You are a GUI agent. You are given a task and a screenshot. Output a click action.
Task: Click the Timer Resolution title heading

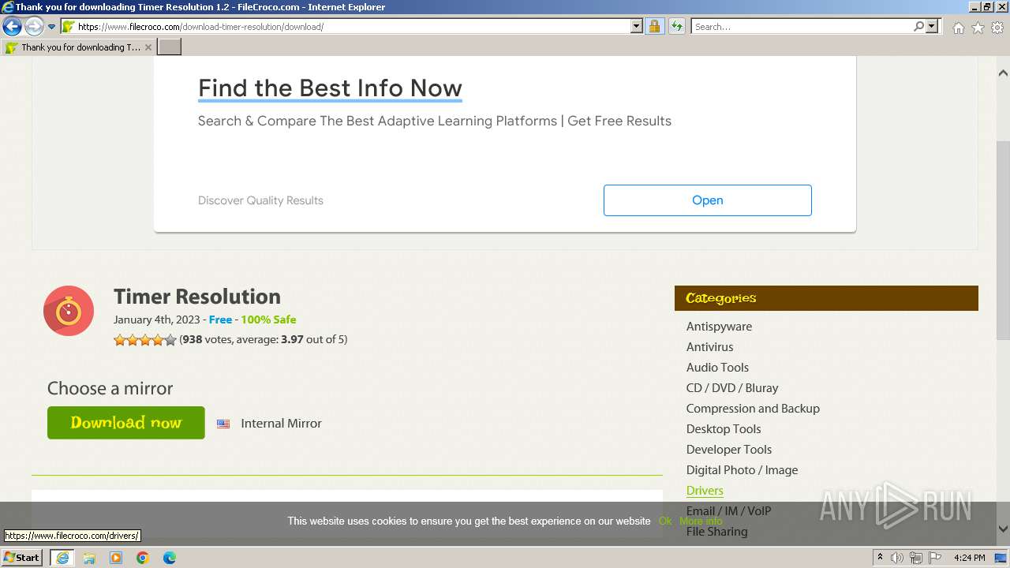pos(197,297)
